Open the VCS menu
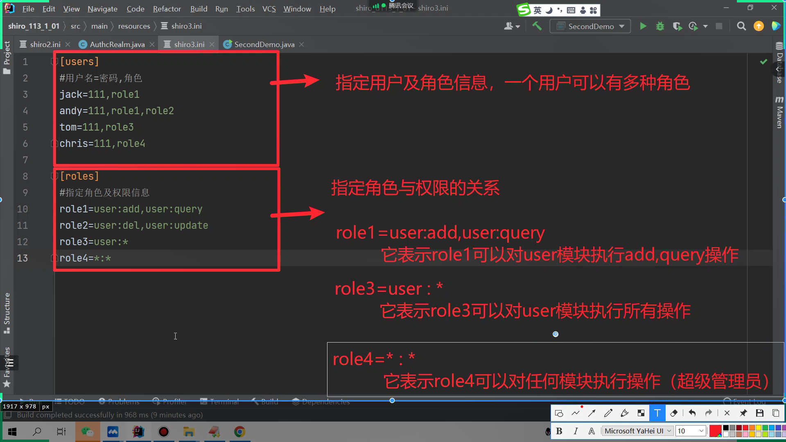The width and height of the screenshot is (786, 442). click(269, 9)
